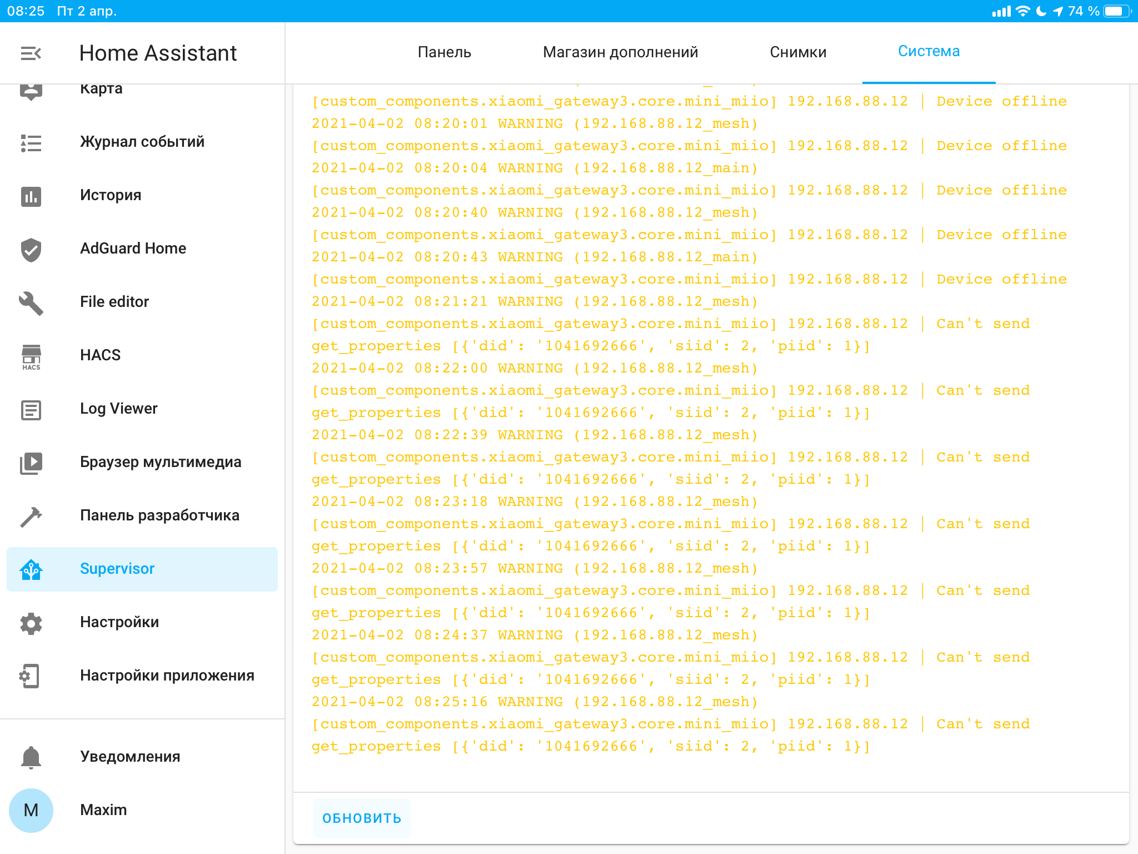Open Браузер мультимедиа from sidebar
1138x854 pixels.
tap(142, 462)
